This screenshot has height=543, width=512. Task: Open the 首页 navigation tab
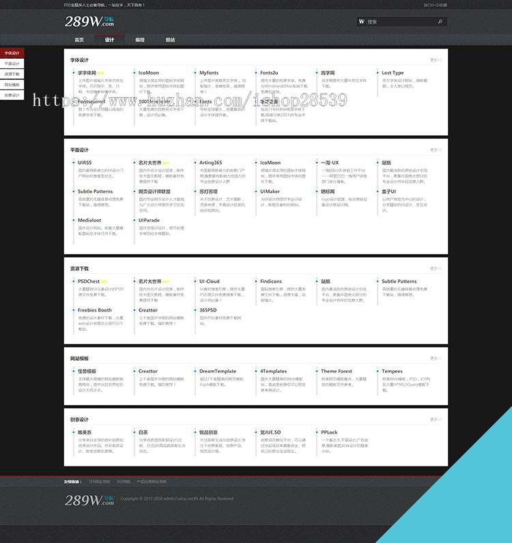tap(79, 40)
